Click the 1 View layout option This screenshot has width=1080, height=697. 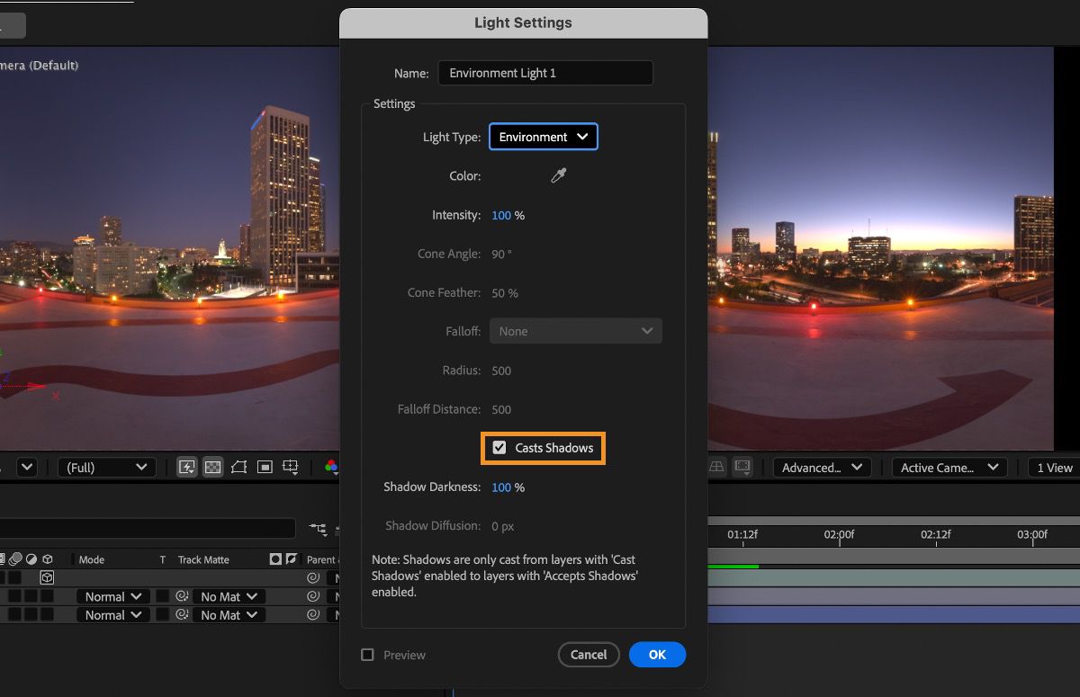[1053, 467]
